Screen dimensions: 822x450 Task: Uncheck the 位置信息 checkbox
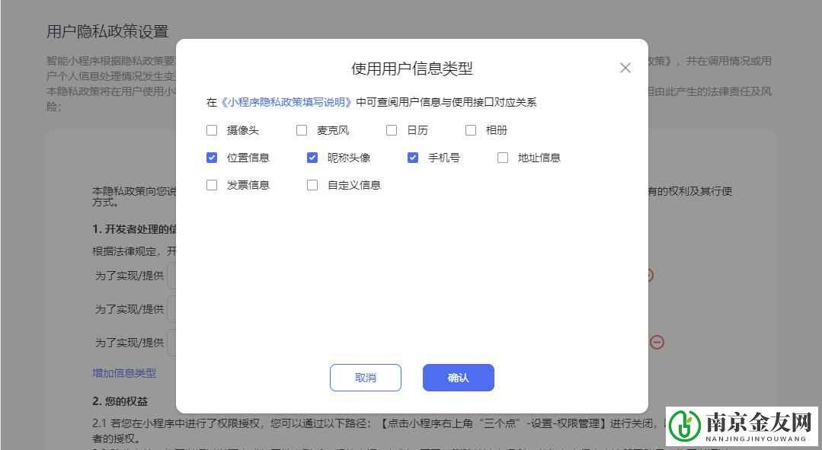[x=212, y=158]
